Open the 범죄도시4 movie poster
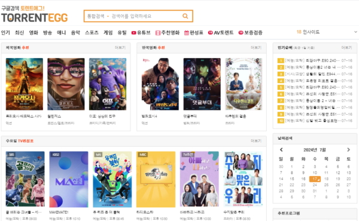 click(160, 84)
